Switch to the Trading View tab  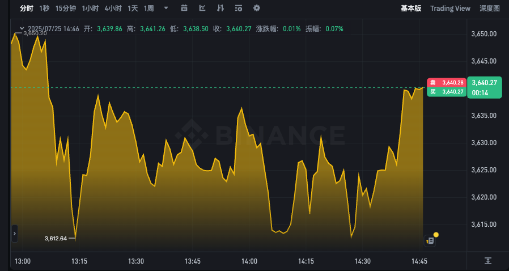[x=450, y=9]
